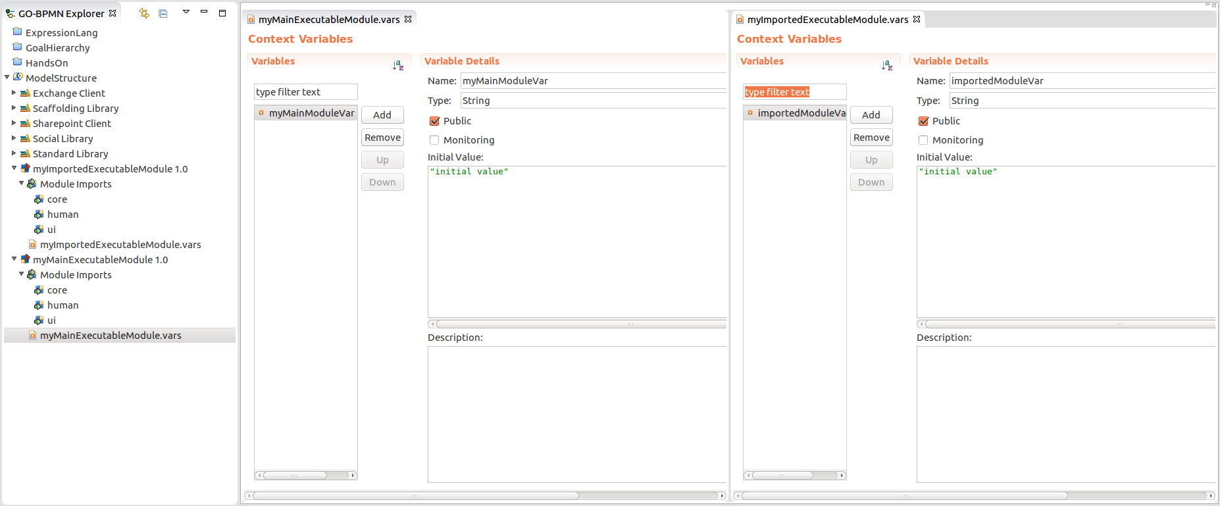Switch to the myImportedExecutableModule.vars editor tab
1220x506 pixels.
(828, 20)
